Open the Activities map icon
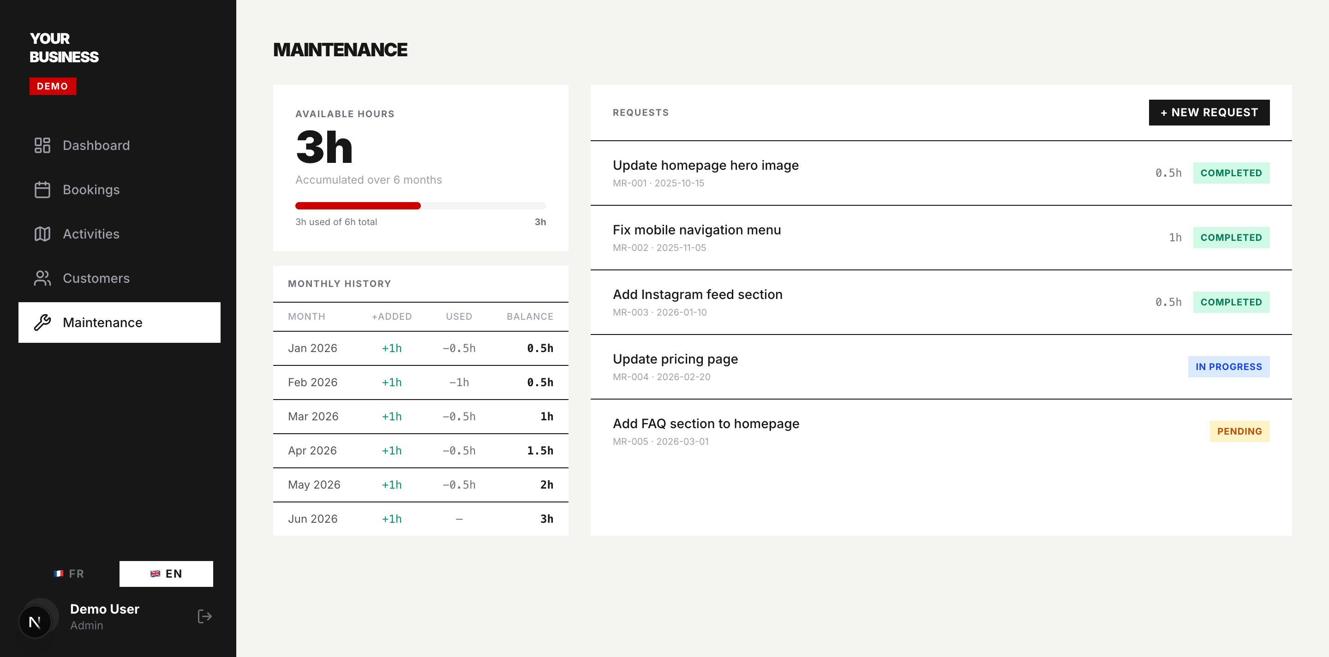Image resolution: width=1329 pixels, height=657 pixels. 42,234
